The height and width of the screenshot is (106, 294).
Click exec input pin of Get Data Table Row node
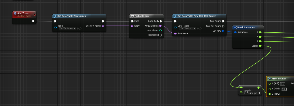click(x=175, y=21)
